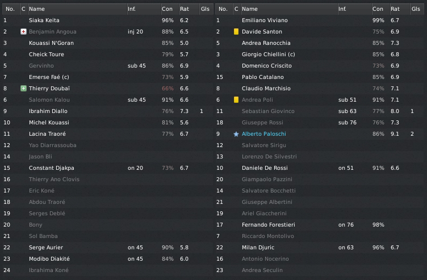
Task: Click Gls column header above Giovinco's goal
Action: tap(416, 9)
